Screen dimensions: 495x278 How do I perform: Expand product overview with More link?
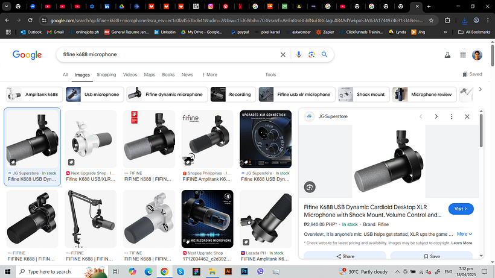pos(464,234)
